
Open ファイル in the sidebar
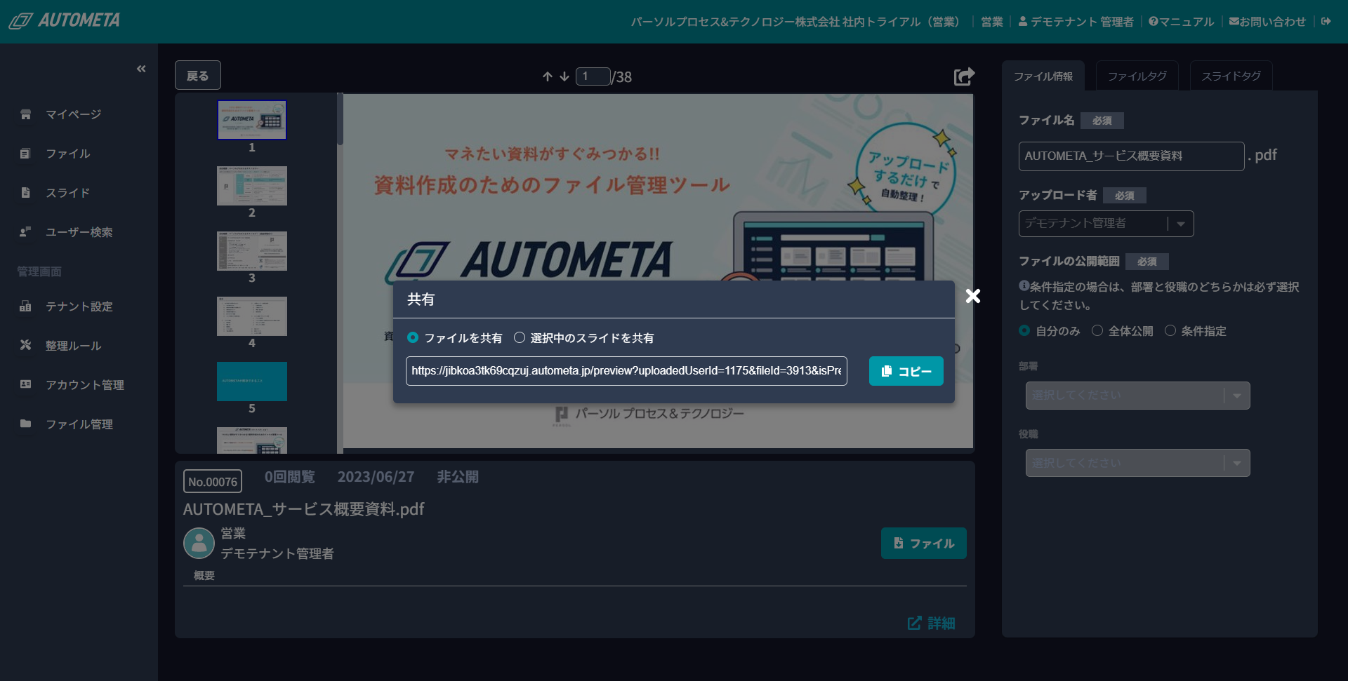tap(67, 154)
